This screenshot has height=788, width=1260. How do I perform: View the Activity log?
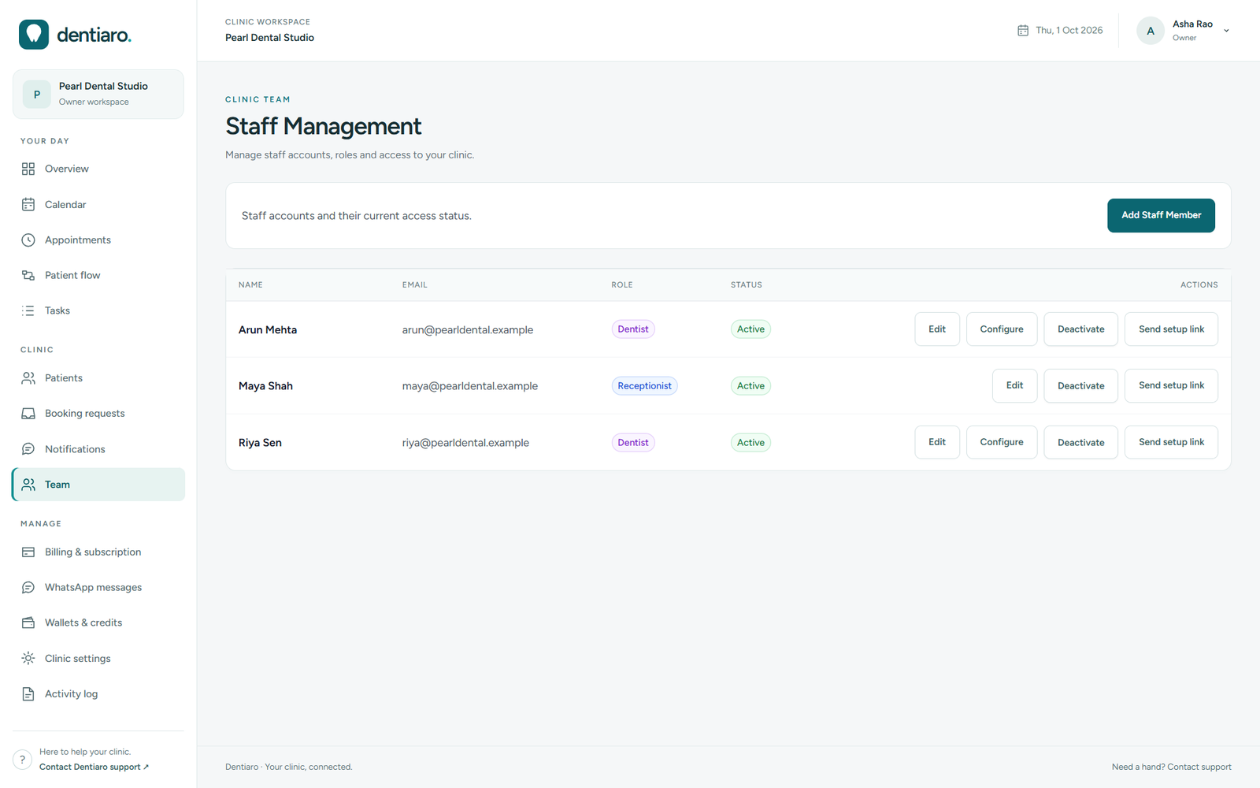[x=98, y=694]
